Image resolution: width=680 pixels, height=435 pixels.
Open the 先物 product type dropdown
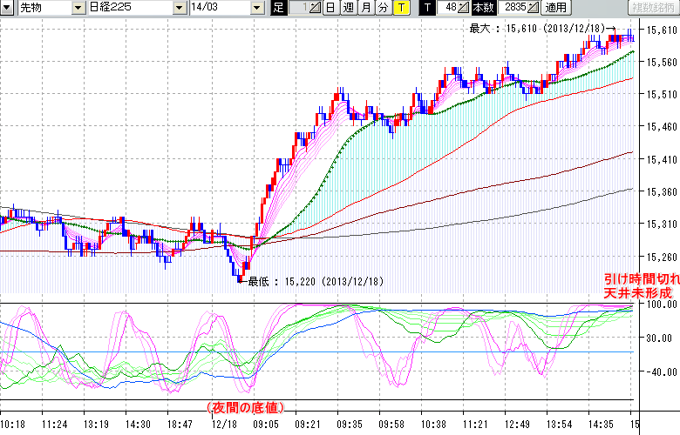[x=79, y=8]
